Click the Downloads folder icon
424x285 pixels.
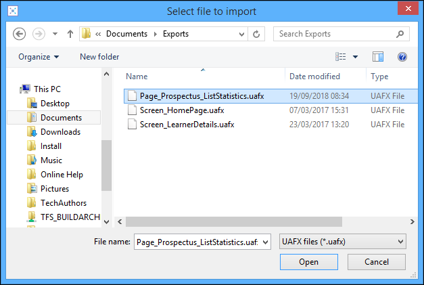32,132
